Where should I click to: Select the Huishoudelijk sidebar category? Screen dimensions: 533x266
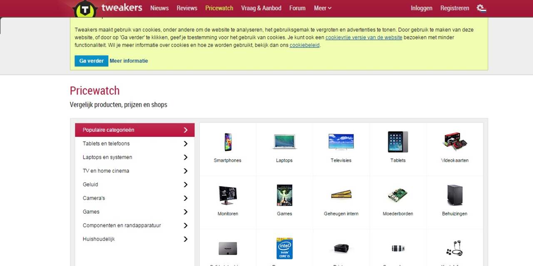[x=99, y=239]
